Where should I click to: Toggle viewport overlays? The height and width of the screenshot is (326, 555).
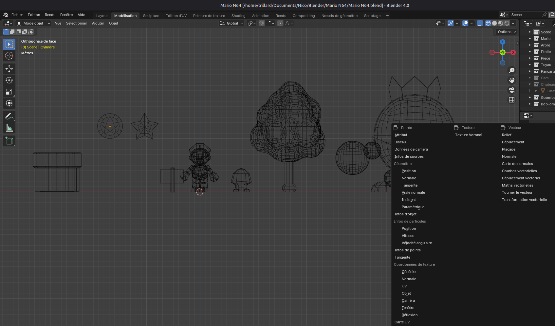pos(465,23)
